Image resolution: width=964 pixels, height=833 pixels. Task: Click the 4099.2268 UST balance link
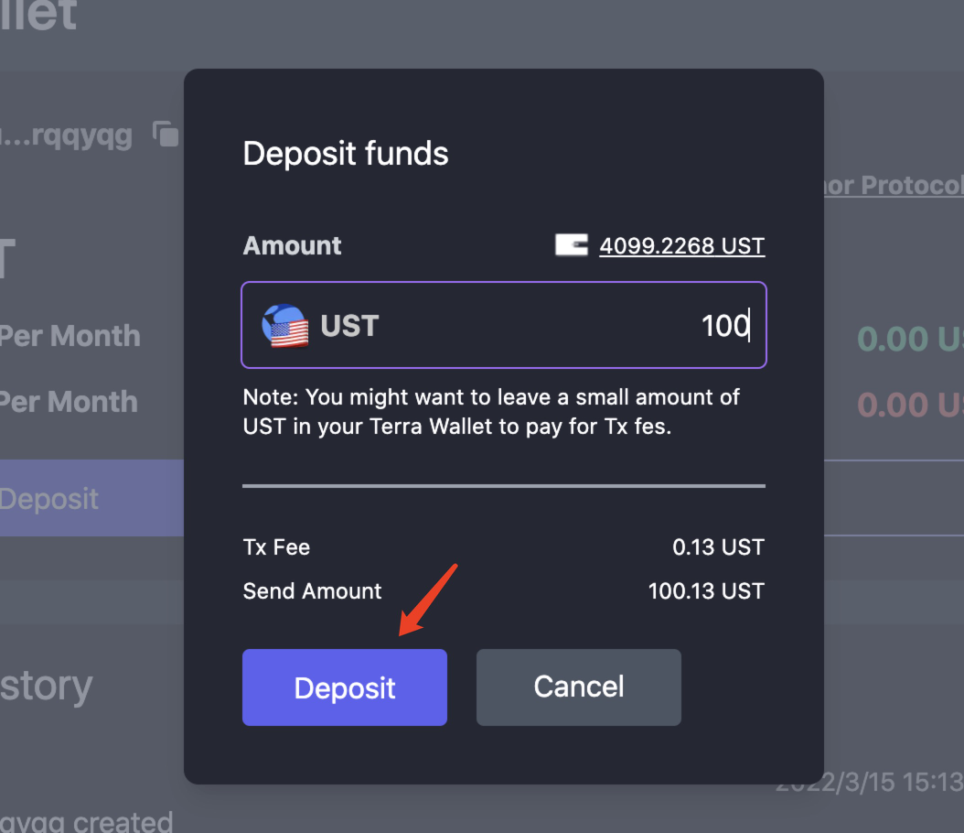pos(681,245)
